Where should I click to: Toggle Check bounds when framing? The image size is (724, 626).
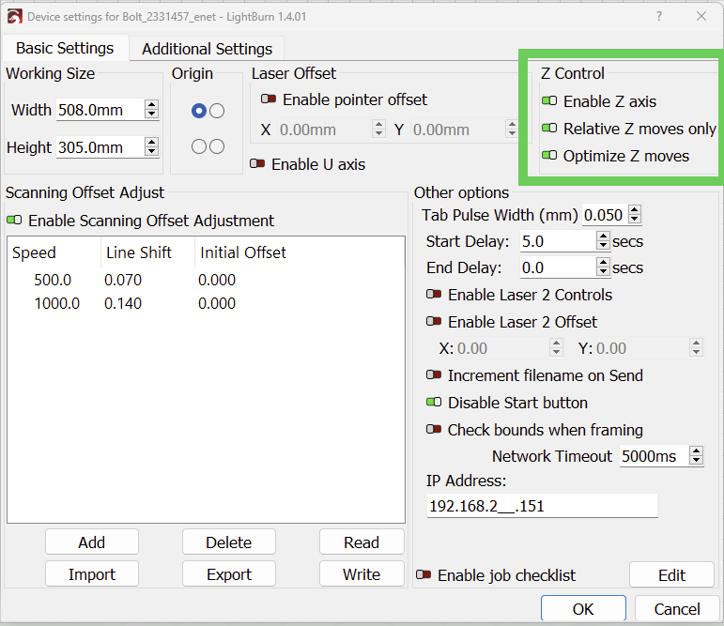[434, 429]
